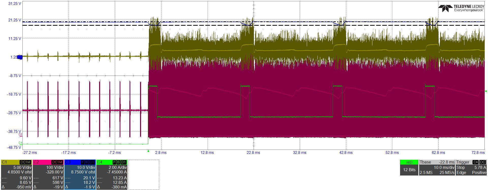
Task: Click the 8.7500 V ofst value in C3
Action: click(83, 172)
